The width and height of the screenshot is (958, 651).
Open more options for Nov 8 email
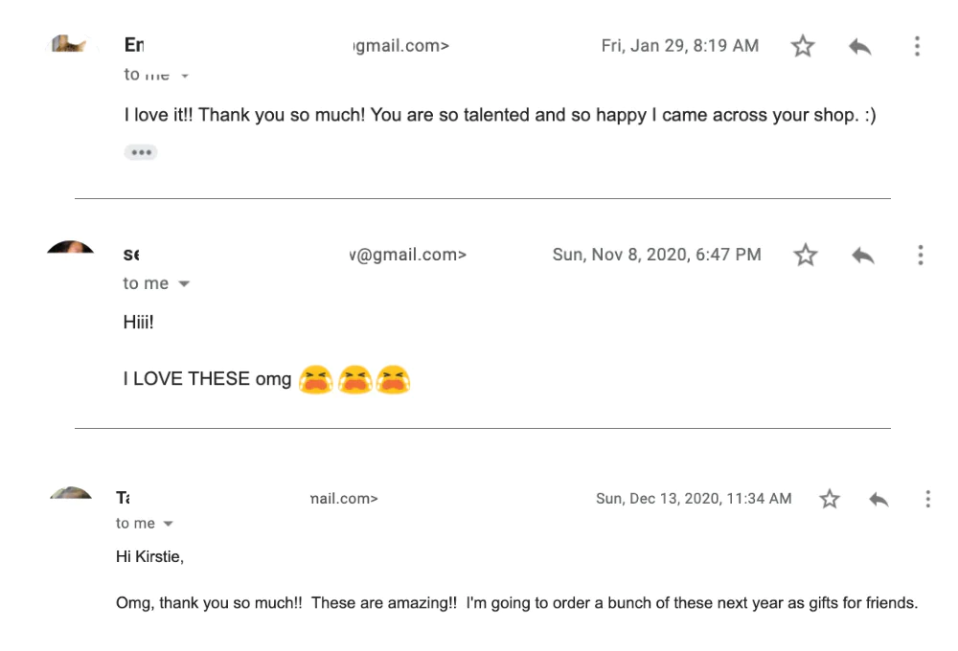(x=920, y=255)
